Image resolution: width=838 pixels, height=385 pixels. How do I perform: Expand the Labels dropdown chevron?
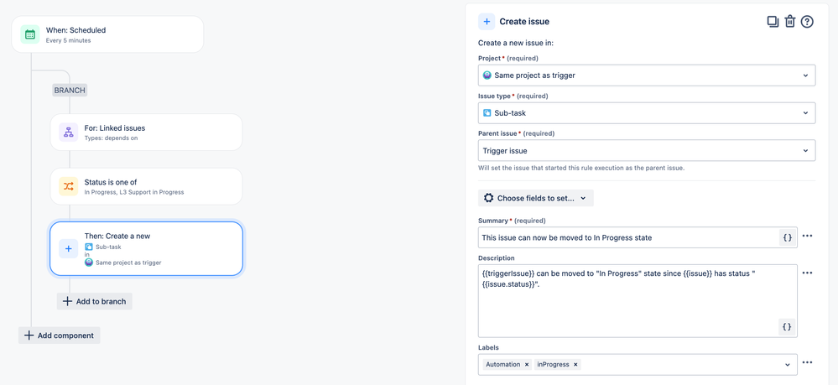787,365
